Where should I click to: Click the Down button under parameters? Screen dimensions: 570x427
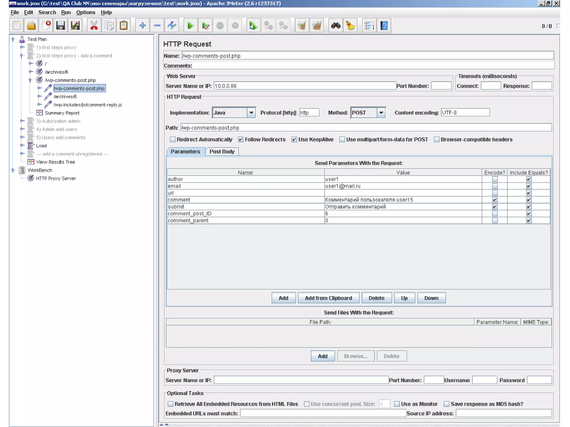click(431, 298)
